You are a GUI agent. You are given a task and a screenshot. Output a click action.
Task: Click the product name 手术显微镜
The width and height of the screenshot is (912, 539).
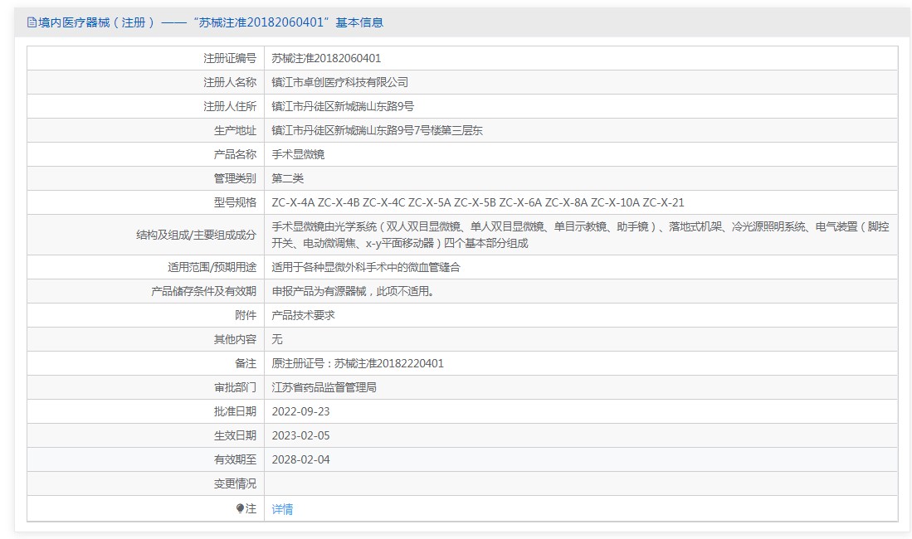coord(298,155)
